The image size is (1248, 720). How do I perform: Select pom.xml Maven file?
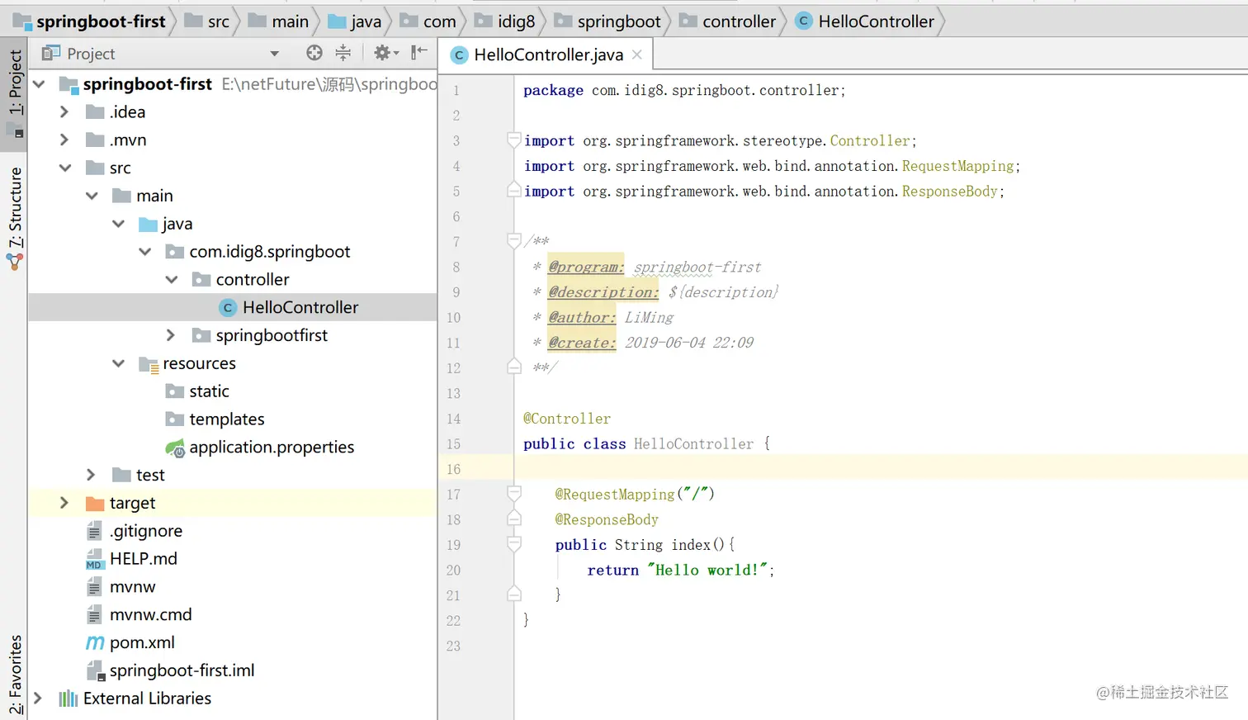pyautogui.click(x=130, y=643)
